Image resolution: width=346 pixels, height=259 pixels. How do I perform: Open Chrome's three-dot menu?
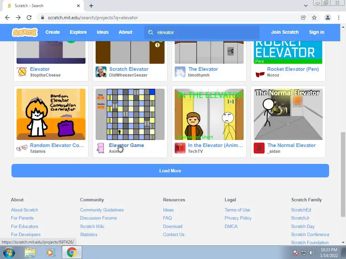click(x=339, y=18)
